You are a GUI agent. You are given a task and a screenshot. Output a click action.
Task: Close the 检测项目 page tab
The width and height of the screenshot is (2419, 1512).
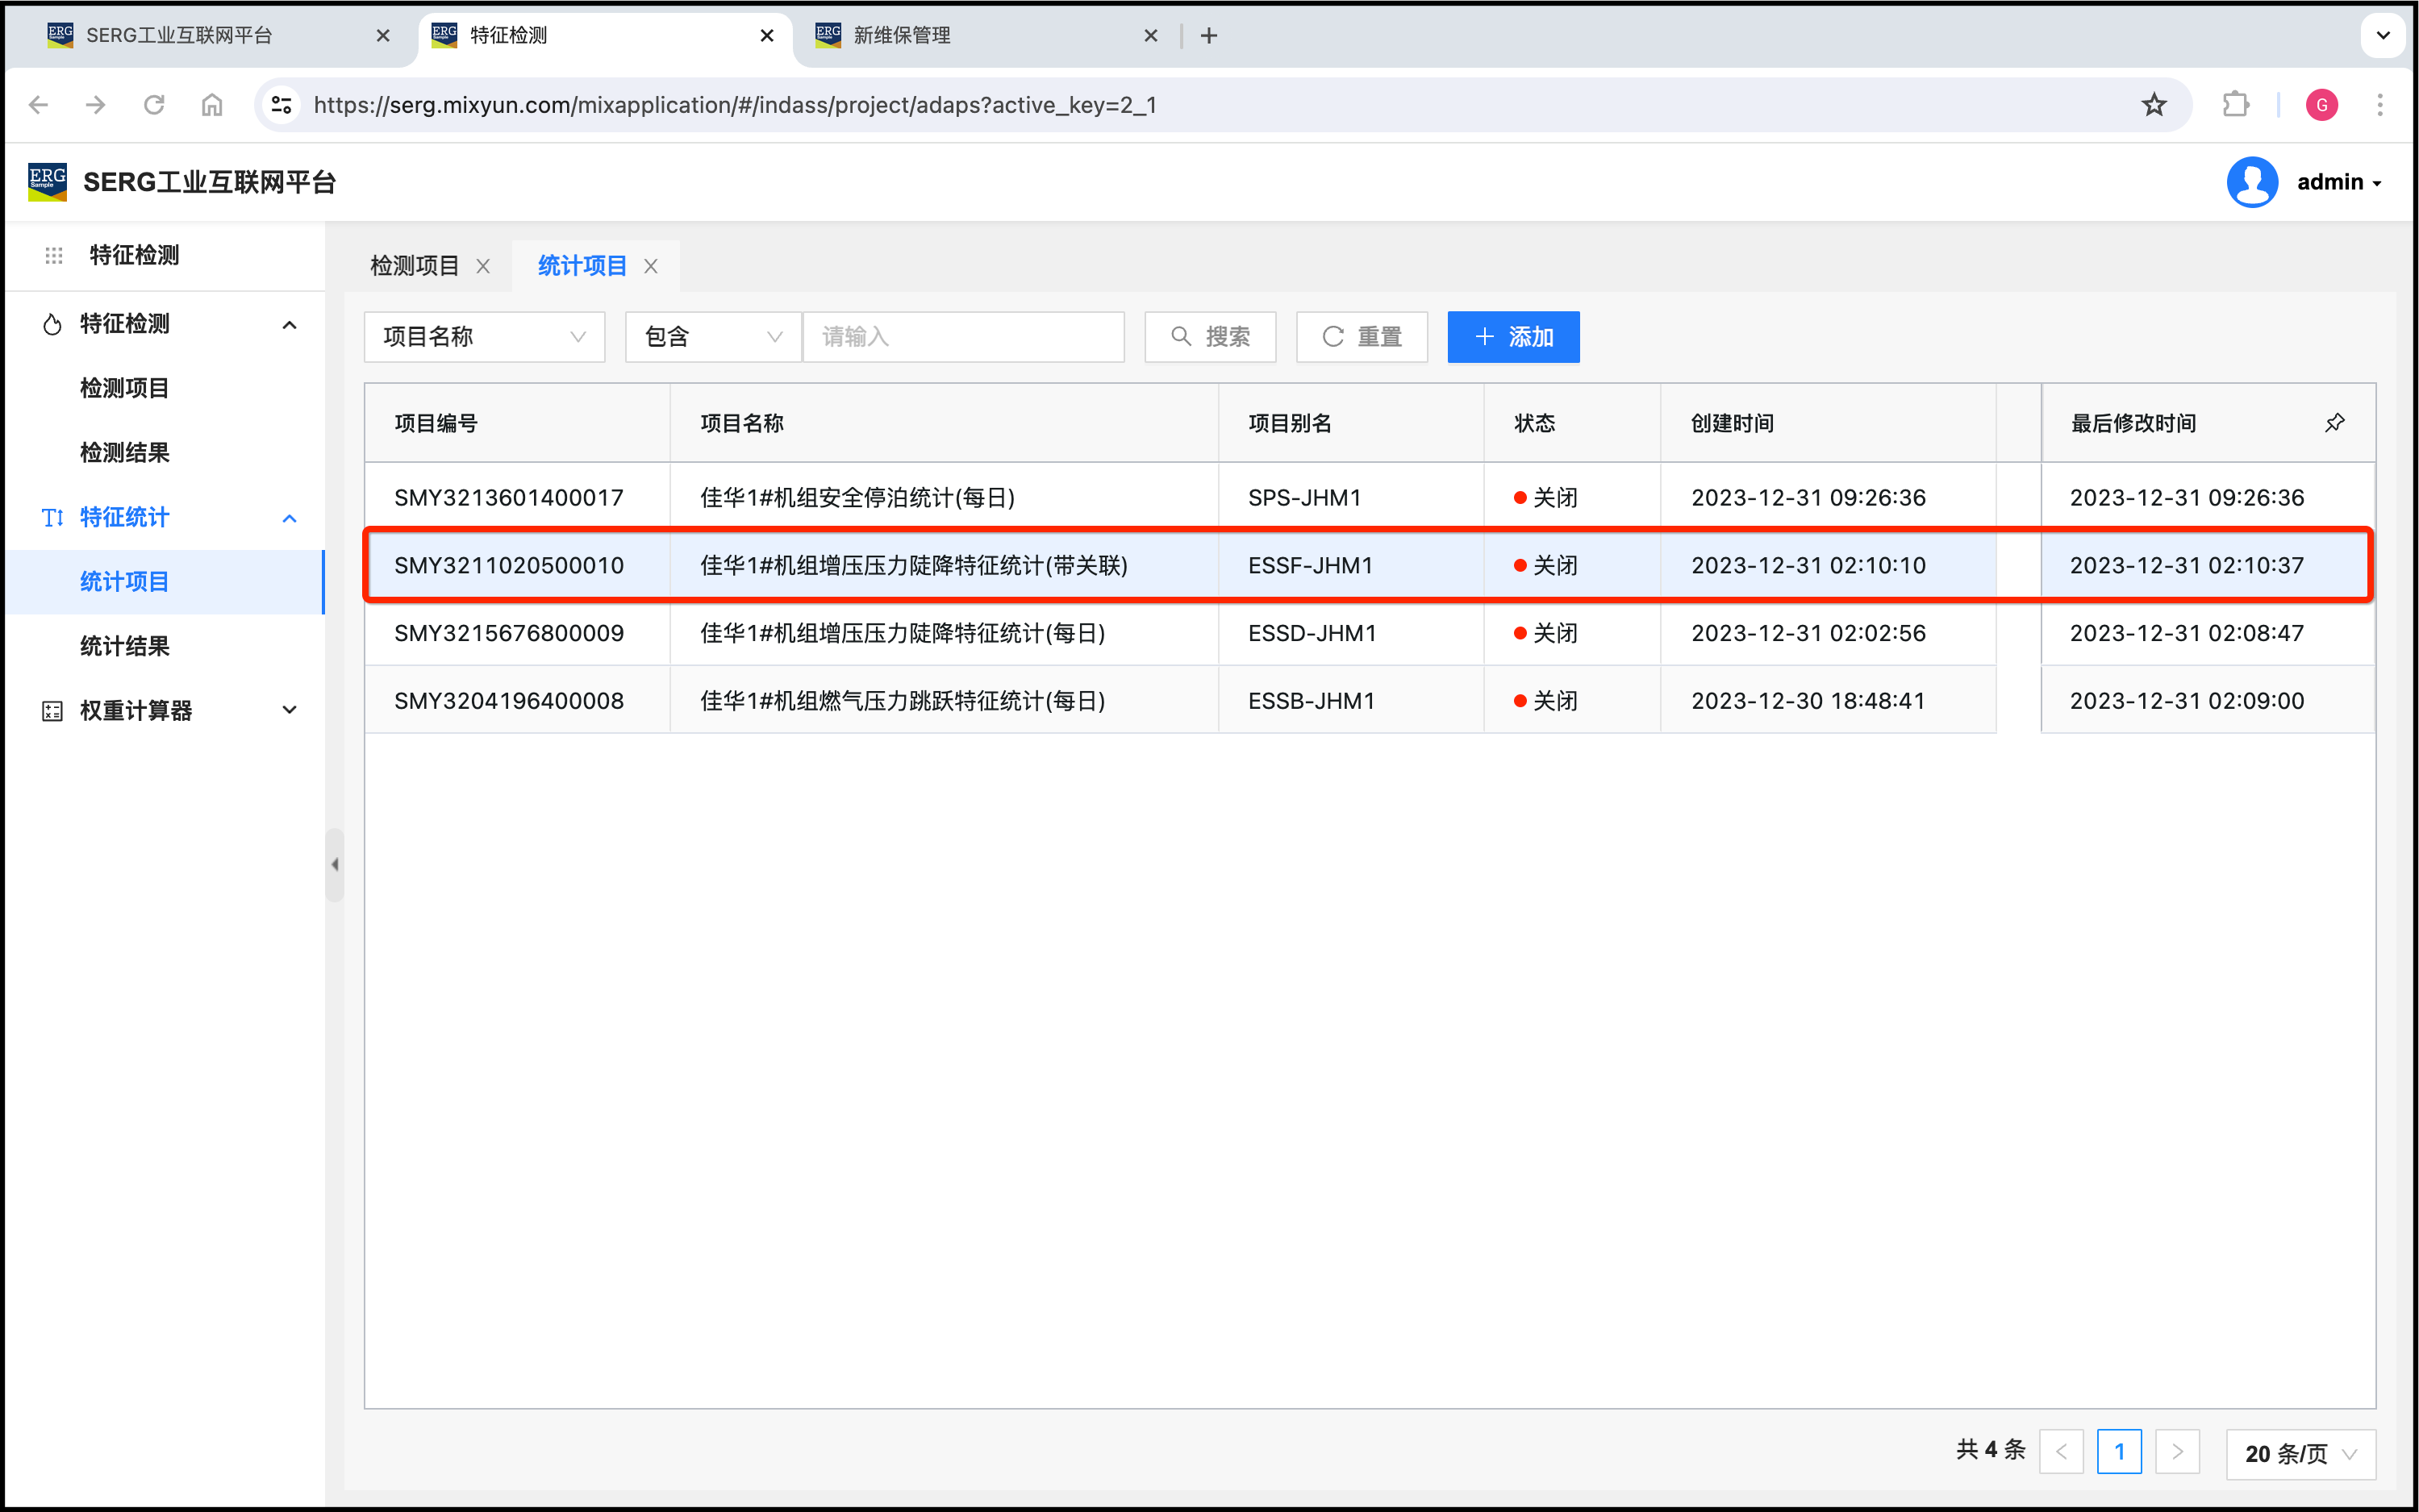point(483,266)
